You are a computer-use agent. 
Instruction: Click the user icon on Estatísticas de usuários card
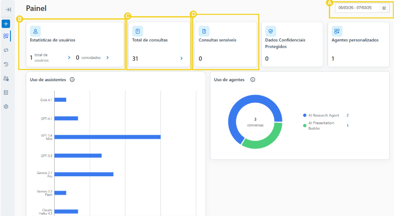[35, 31]
